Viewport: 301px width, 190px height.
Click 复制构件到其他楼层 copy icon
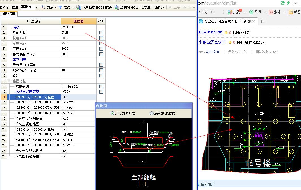117,7
